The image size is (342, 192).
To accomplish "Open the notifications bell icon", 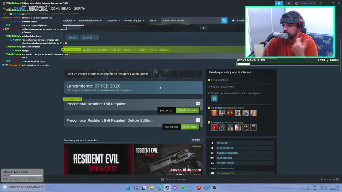I will pos(289,3).
